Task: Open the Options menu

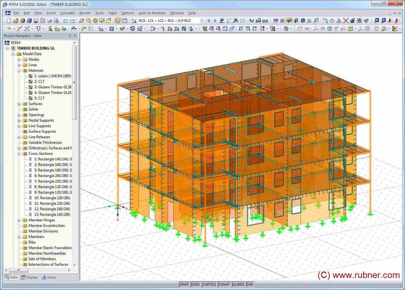Action: (128, 13)
